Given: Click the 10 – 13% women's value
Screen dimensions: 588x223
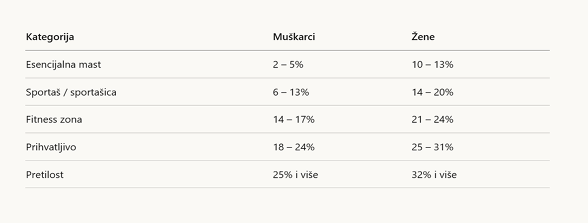Looking at the screenshot, I should [x=433, y=65].
